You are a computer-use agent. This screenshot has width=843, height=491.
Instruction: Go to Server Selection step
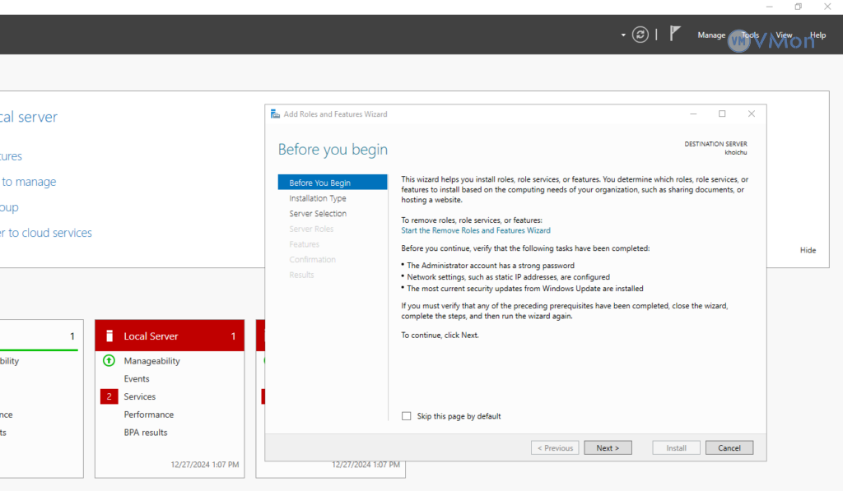click(x=318, y=214)
